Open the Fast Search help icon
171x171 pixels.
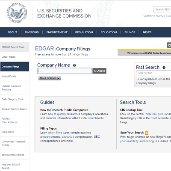point(164,68)
